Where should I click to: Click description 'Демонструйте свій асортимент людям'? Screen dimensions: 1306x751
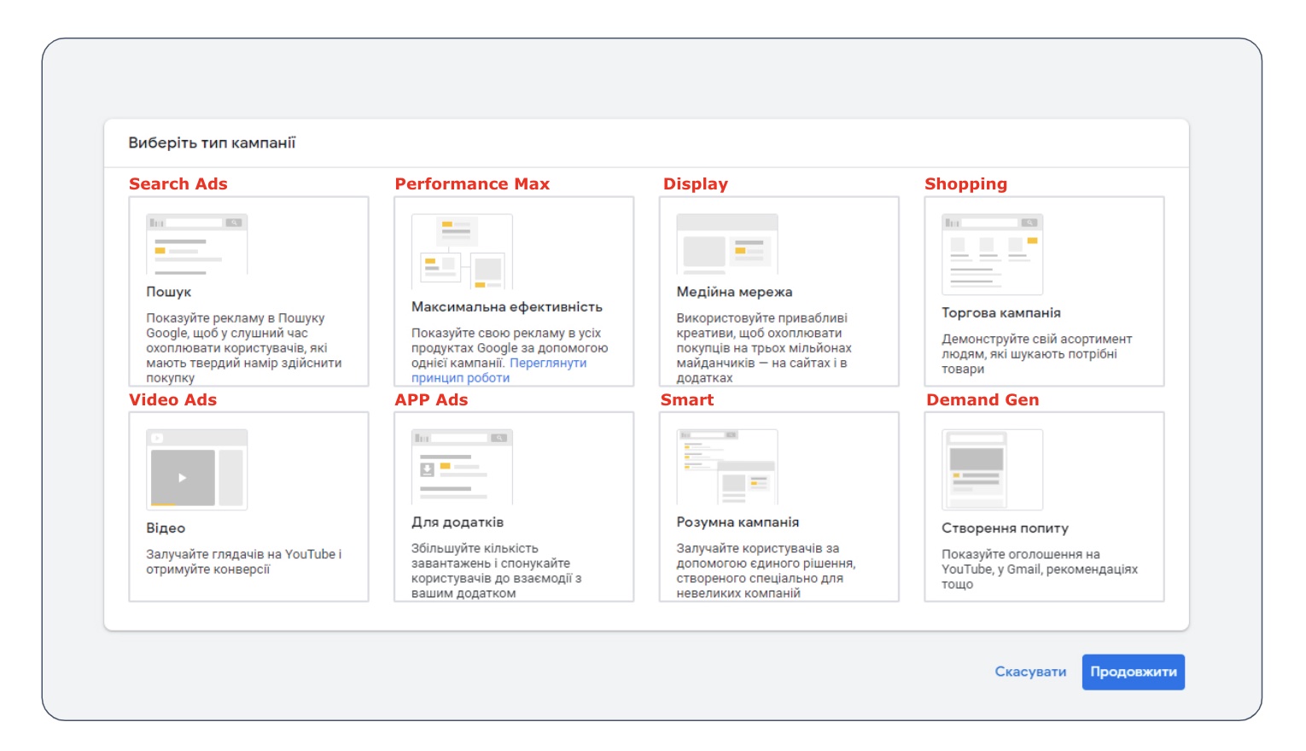point(1036,354)
